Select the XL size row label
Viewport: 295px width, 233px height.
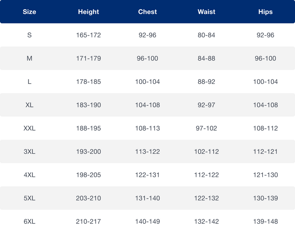(29, 105)
